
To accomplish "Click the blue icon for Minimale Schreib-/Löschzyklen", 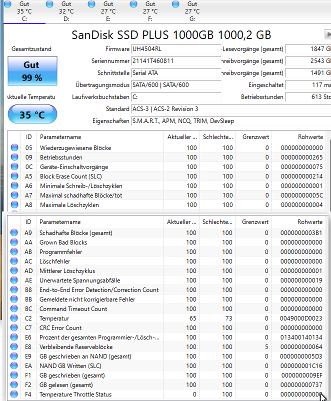I will click(x=14, y=185).
